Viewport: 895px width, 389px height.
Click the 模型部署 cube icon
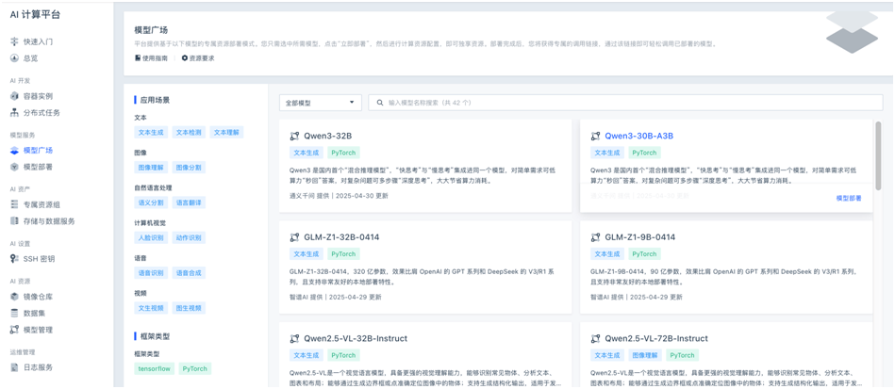(15, 167)
